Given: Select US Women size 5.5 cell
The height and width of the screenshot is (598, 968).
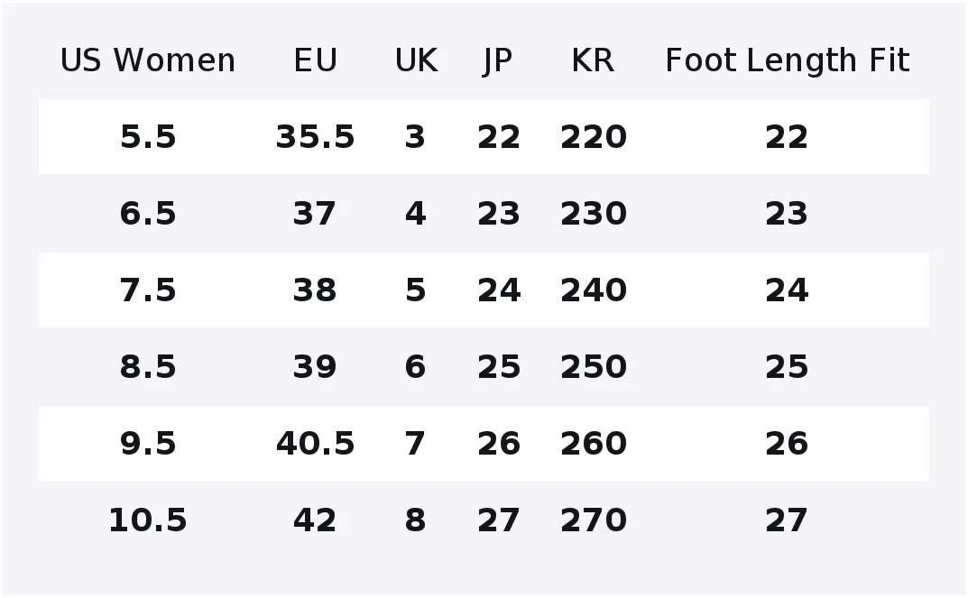Looking at the screenshot, I should click(x=148, y=137).
